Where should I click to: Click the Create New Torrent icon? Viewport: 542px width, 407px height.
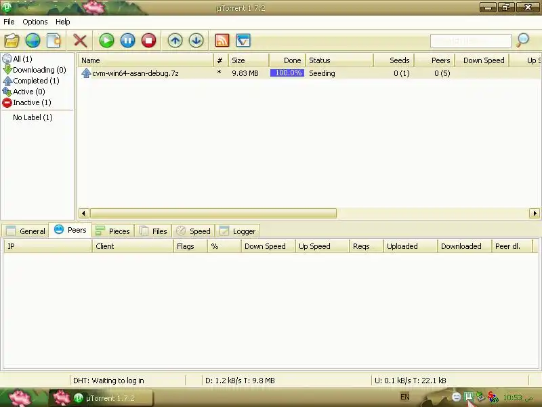[x=54, y=41]
